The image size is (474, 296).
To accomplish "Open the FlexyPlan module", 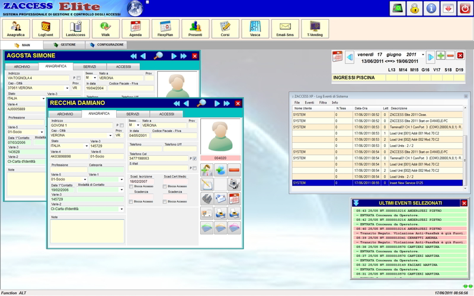I will 165,28.
